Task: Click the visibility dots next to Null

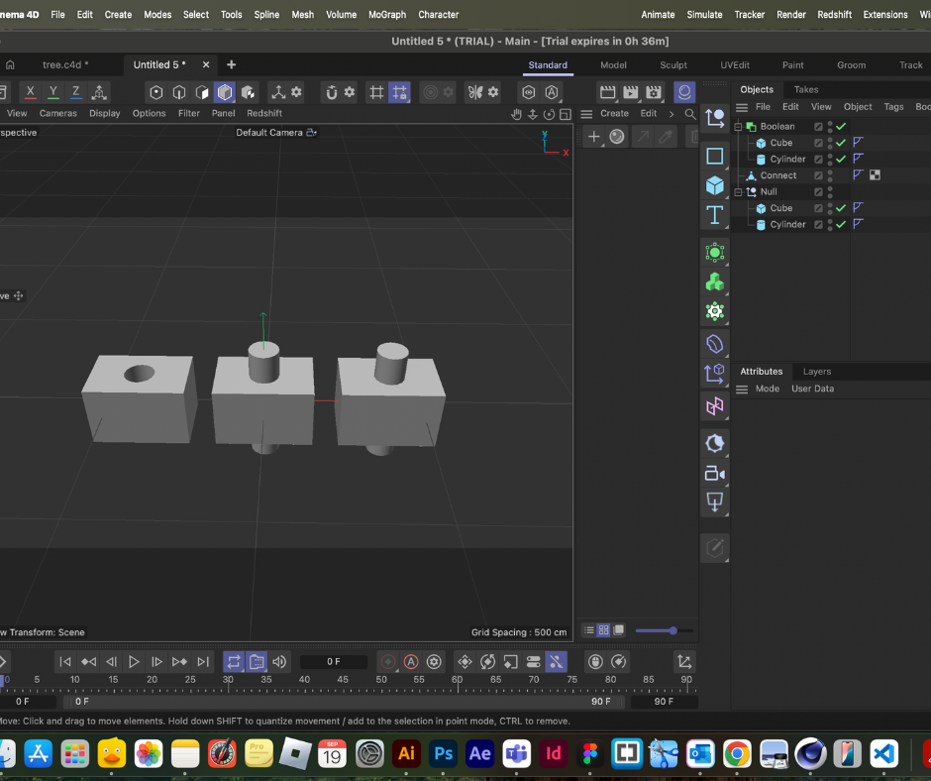Action: pos(829,191)
